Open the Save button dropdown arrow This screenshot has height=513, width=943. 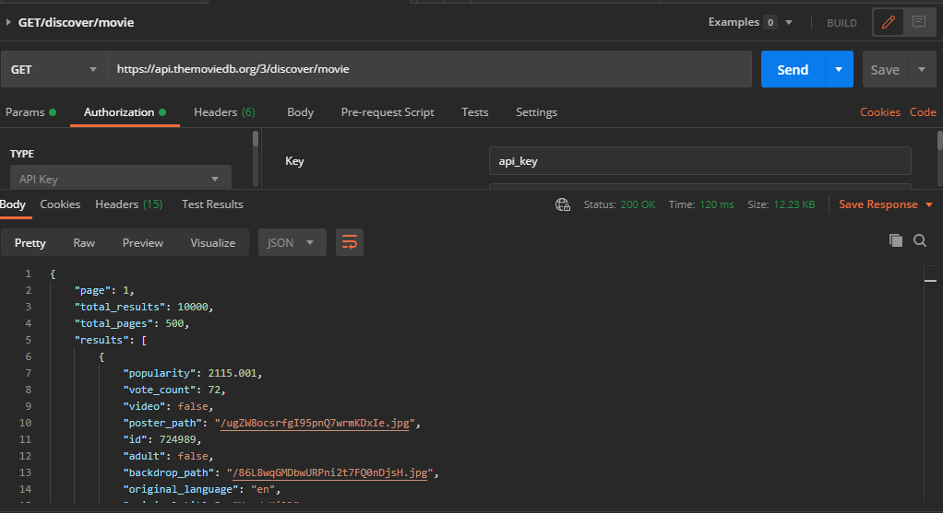(922, 70)
